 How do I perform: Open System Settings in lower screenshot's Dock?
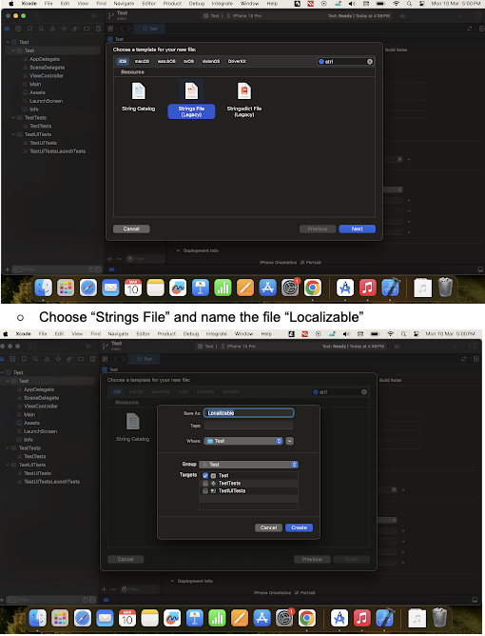pos(284,618)
